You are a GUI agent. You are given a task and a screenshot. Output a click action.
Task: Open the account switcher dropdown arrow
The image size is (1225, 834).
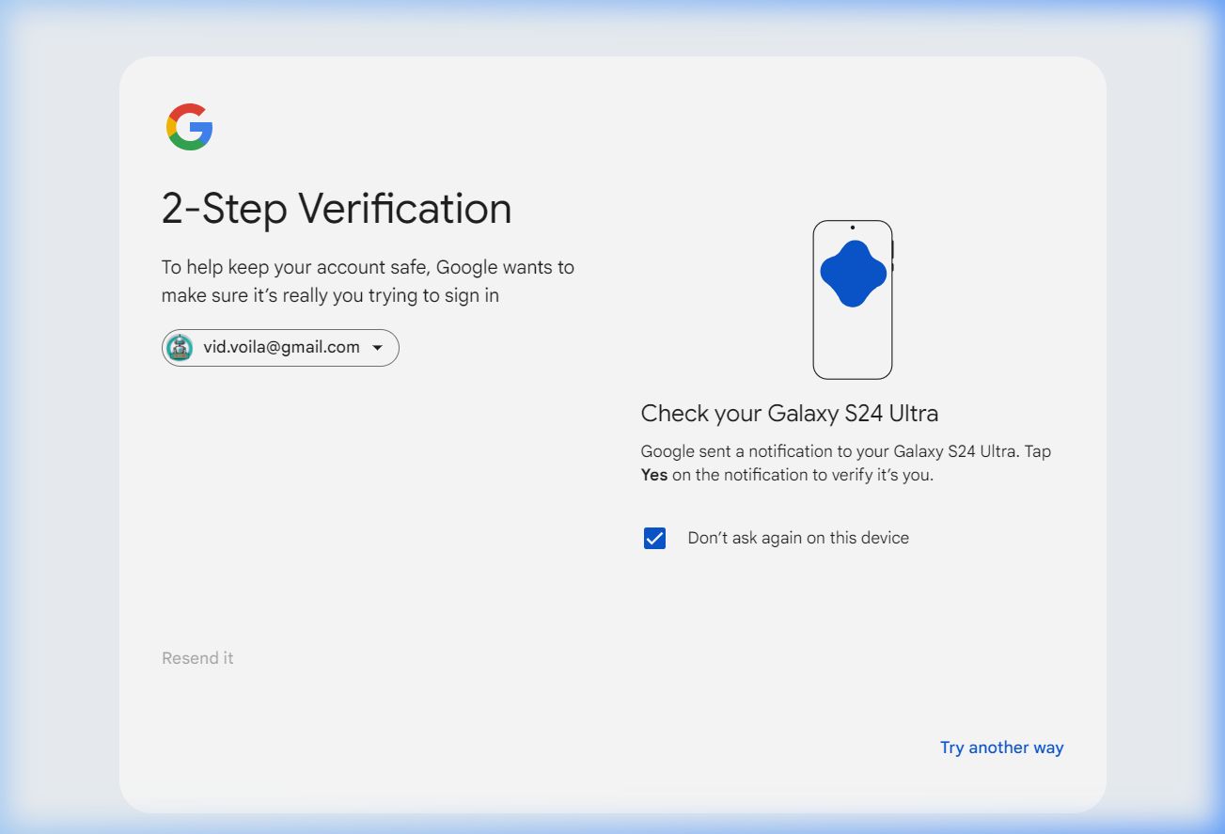[x=378, y=348]
